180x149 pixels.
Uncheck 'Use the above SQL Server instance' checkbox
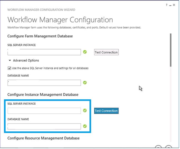coord(9,68)
